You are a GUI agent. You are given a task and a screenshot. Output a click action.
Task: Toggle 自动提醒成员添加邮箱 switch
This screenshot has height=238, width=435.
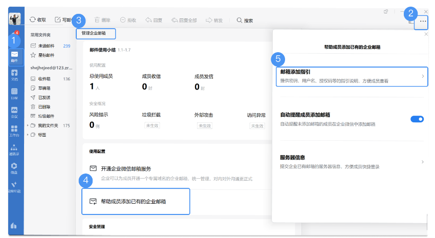(x=417, y=119)
